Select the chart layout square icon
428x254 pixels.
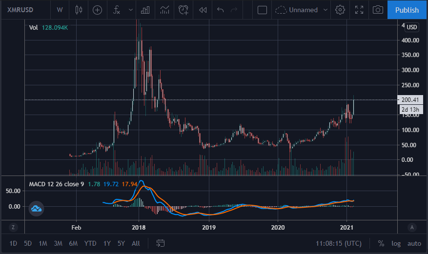point(262,10)
